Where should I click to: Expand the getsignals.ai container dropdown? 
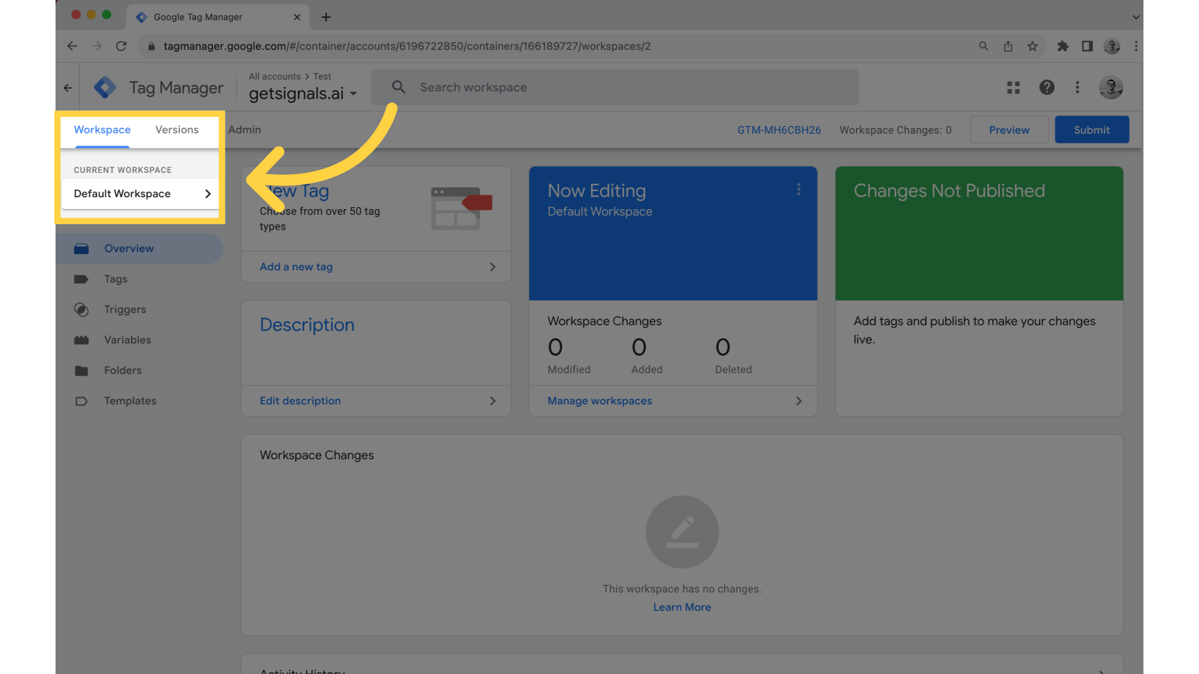(x=353, y=94)
